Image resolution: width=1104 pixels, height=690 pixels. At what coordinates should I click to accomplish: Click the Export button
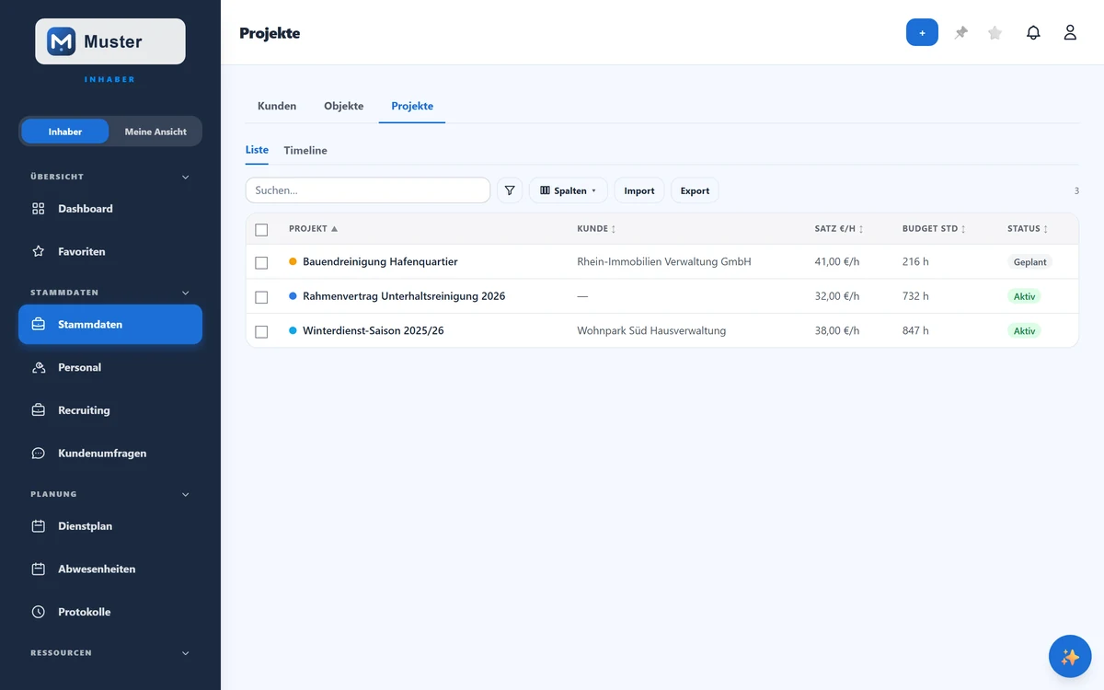[695, 190]
